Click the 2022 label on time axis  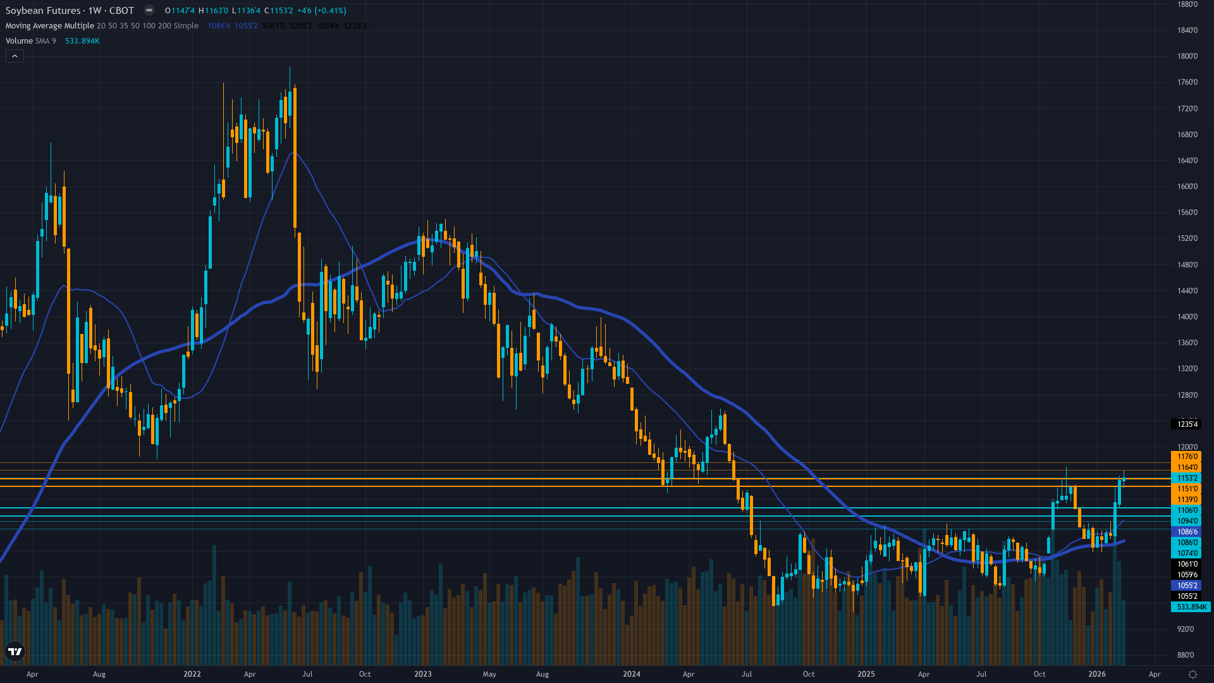pyautogui.click(x=192, y=674)
